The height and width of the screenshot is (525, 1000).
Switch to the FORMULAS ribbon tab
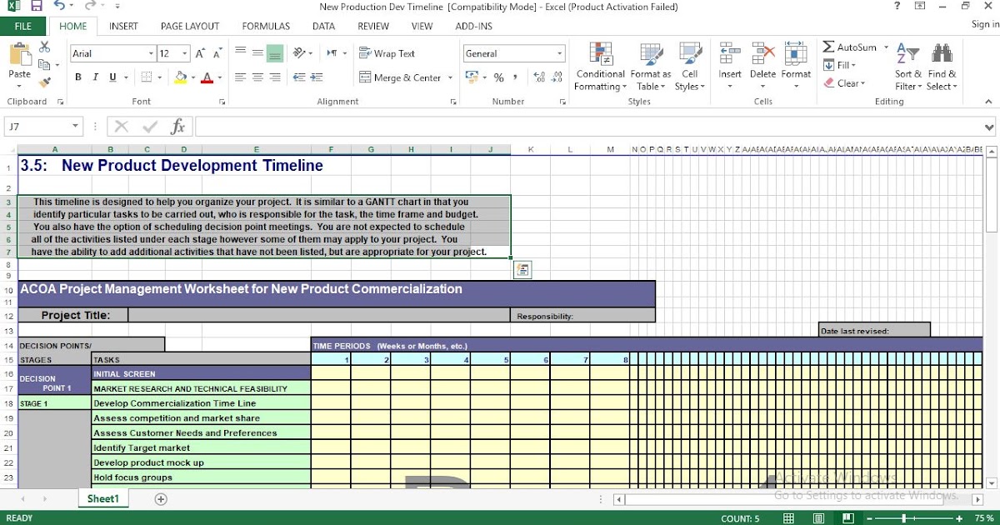(265, 26)
